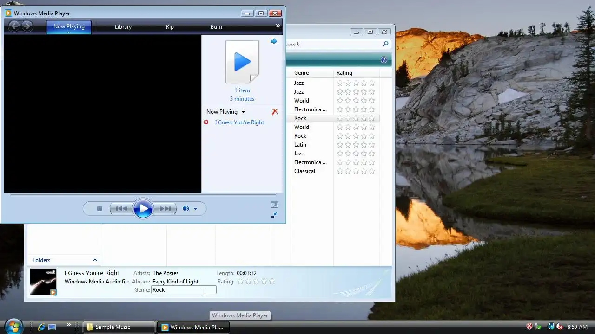The height and width of the screenshot is (334, 595).
Task: Open Help icon in Sample Music window
Action: (x=384, y=60)
